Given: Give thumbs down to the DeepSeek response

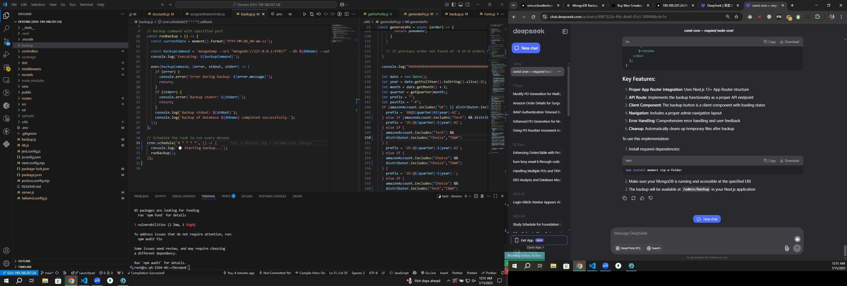Looking at the screenshot, I should click(x=650, y=198).
